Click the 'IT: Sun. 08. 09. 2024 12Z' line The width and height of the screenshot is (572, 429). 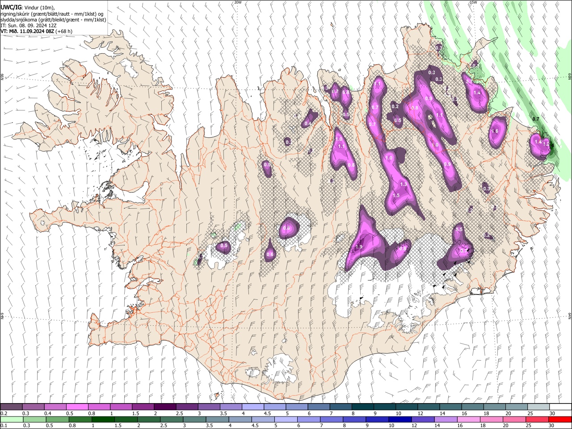point(29,25)
